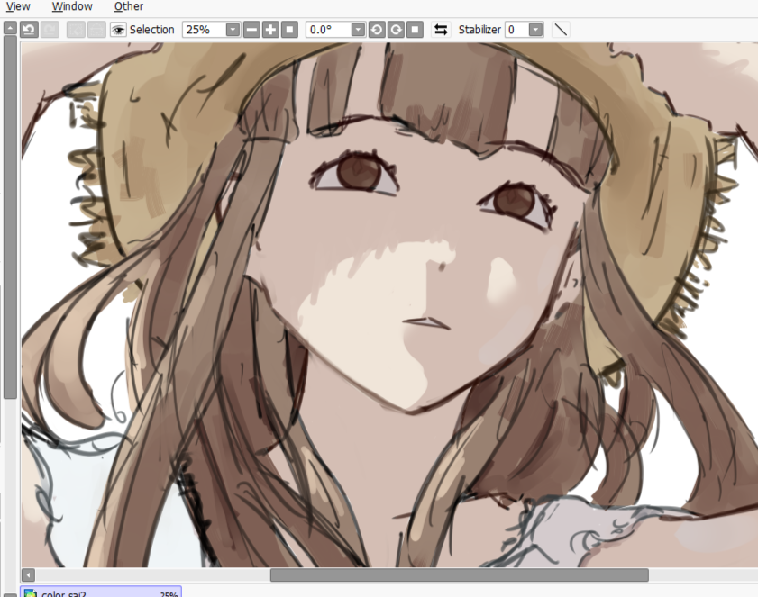Screen dimensions: 758x597
Task: Expand the zoom percentage dropdown
Action: pos(233,30)
